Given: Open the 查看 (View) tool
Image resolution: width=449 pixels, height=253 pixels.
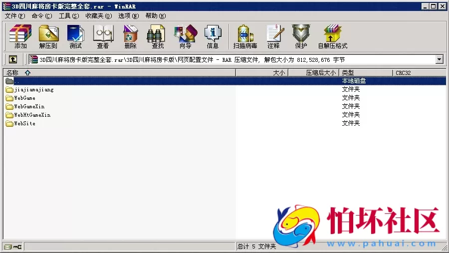Looking at the screenshot, I should [103, 36].
